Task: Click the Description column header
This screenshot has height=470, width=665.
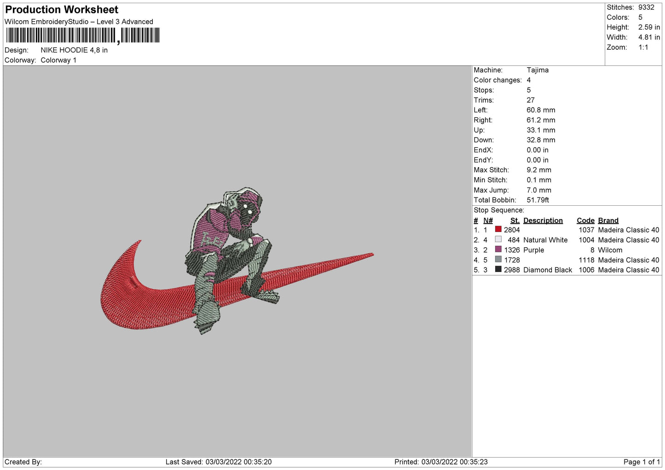Action: 543,220
